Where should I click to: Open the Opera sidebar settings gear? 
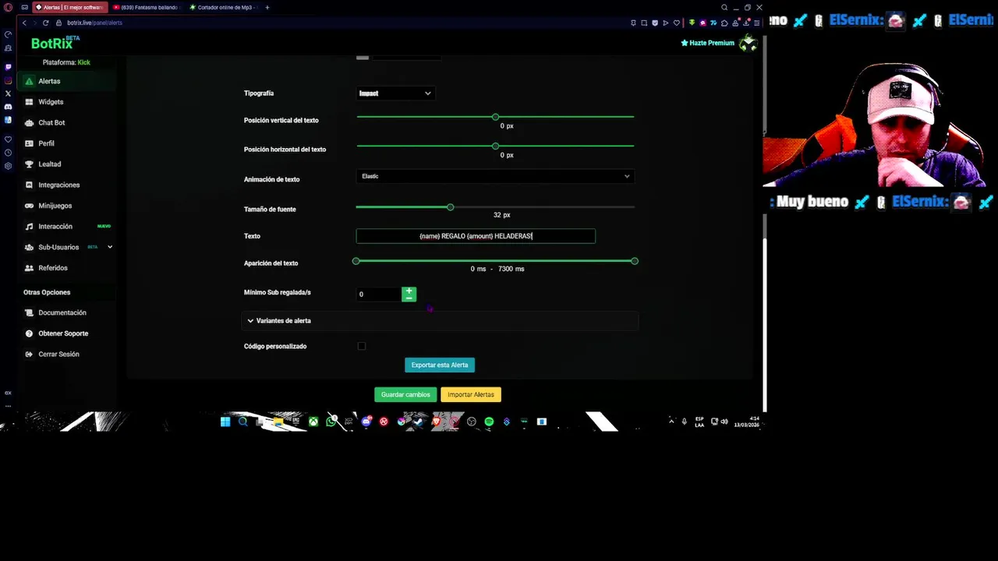click(x=9, y=166)
